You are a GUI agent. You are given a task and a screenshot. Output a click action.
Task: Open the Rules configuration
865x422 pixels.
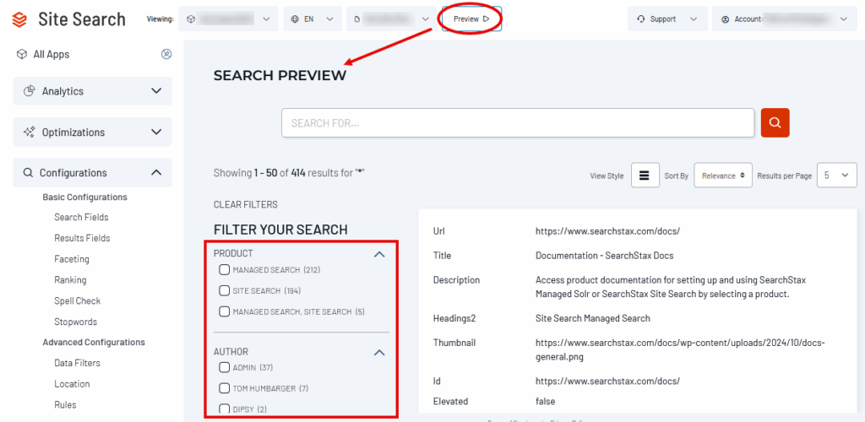click(x=65, y=405)
